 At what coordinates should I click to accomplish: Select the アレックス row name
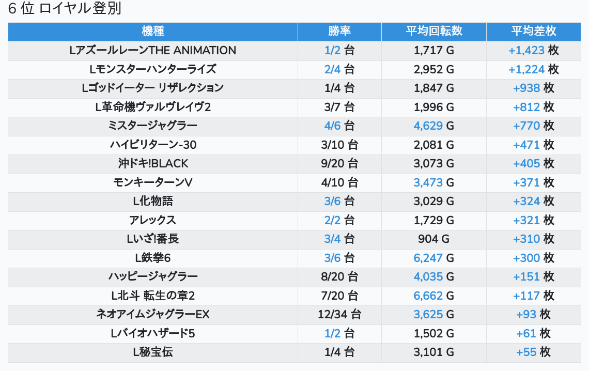[153, 220]
